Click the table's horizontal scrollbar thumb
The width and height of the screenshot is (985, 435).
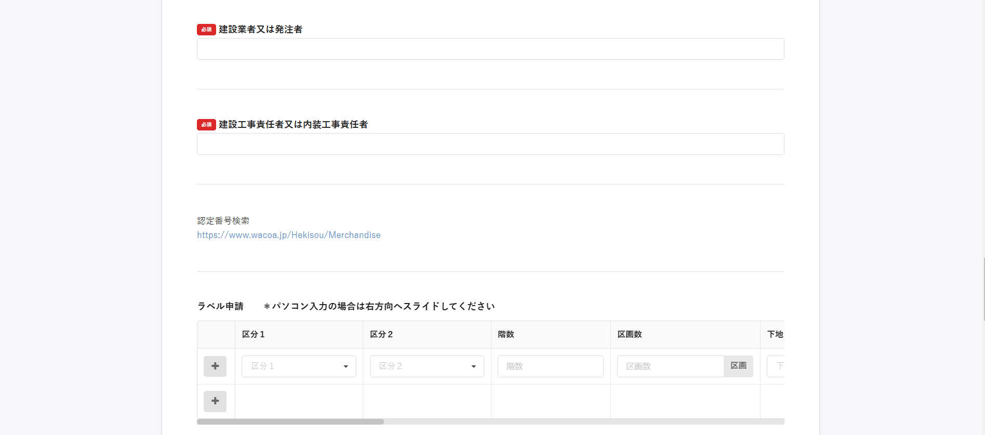pyautogui.click(x=290, y=422)
